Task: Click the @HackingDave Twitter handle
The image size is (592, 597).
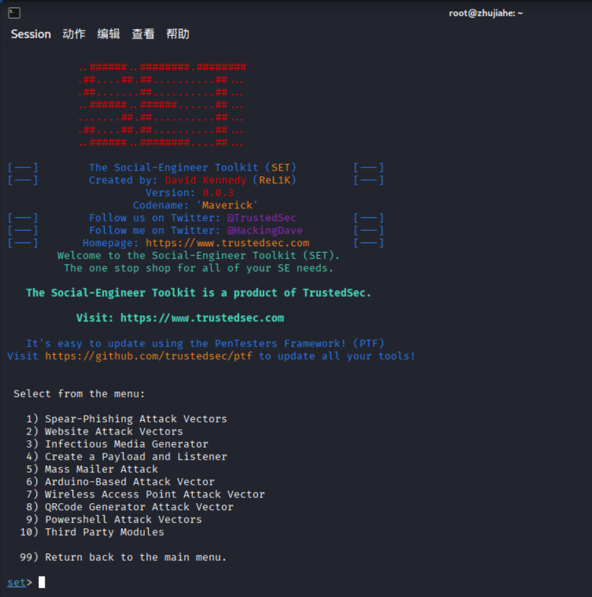Action: pos(265,230)
